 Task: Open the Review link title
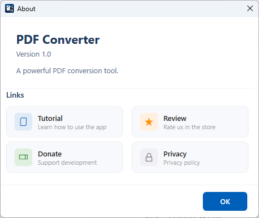click(175, 119)
